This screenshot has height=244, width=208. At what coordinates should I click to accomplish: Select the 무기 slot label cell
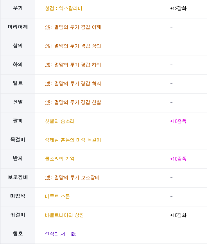(x=18, y=9)
